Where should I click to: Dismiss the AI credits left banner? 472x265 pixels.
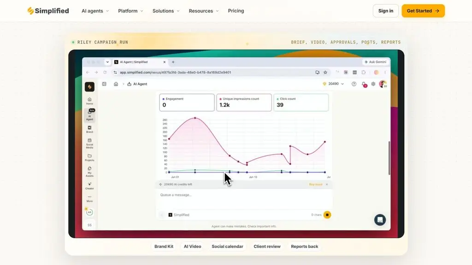[327, 184]
